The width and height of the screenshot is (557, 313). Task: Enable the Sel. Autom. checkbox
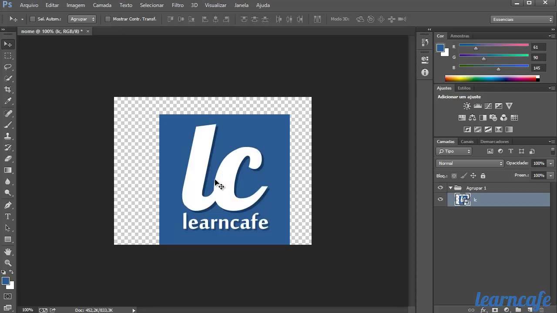pyautogui.click(x=32, y=19)
